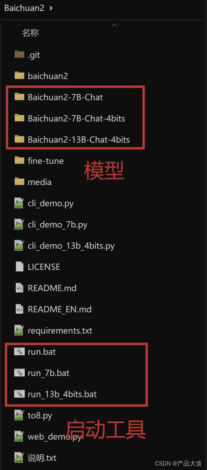Toggle sort order with the column header arrow
Screen dimensions: 207x470
click(114, 25)
